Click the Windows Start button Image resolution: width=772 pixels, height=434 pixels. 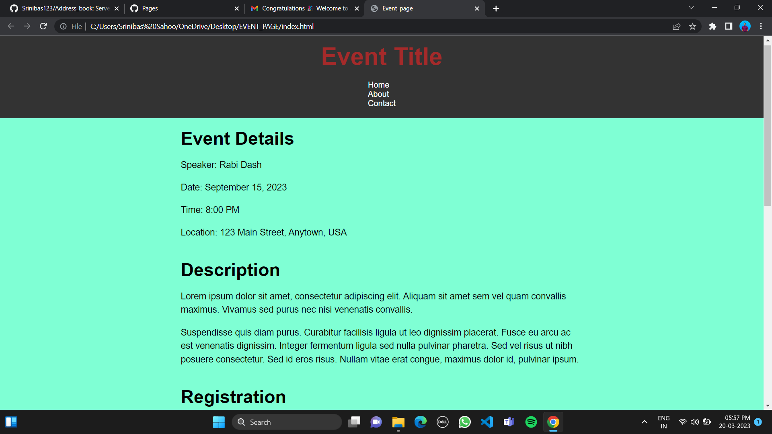point(219,422)
